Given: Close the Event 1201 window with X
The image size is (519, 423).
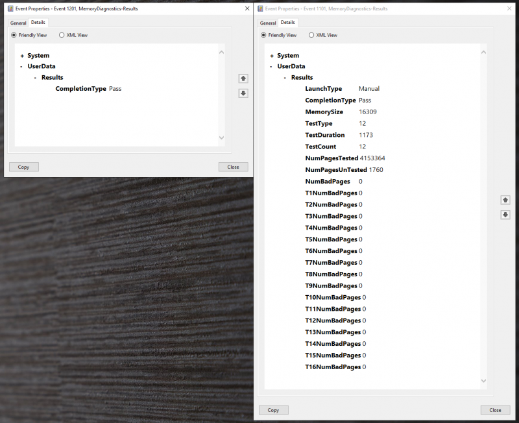Looking at the screenshot, I should 247,8.
